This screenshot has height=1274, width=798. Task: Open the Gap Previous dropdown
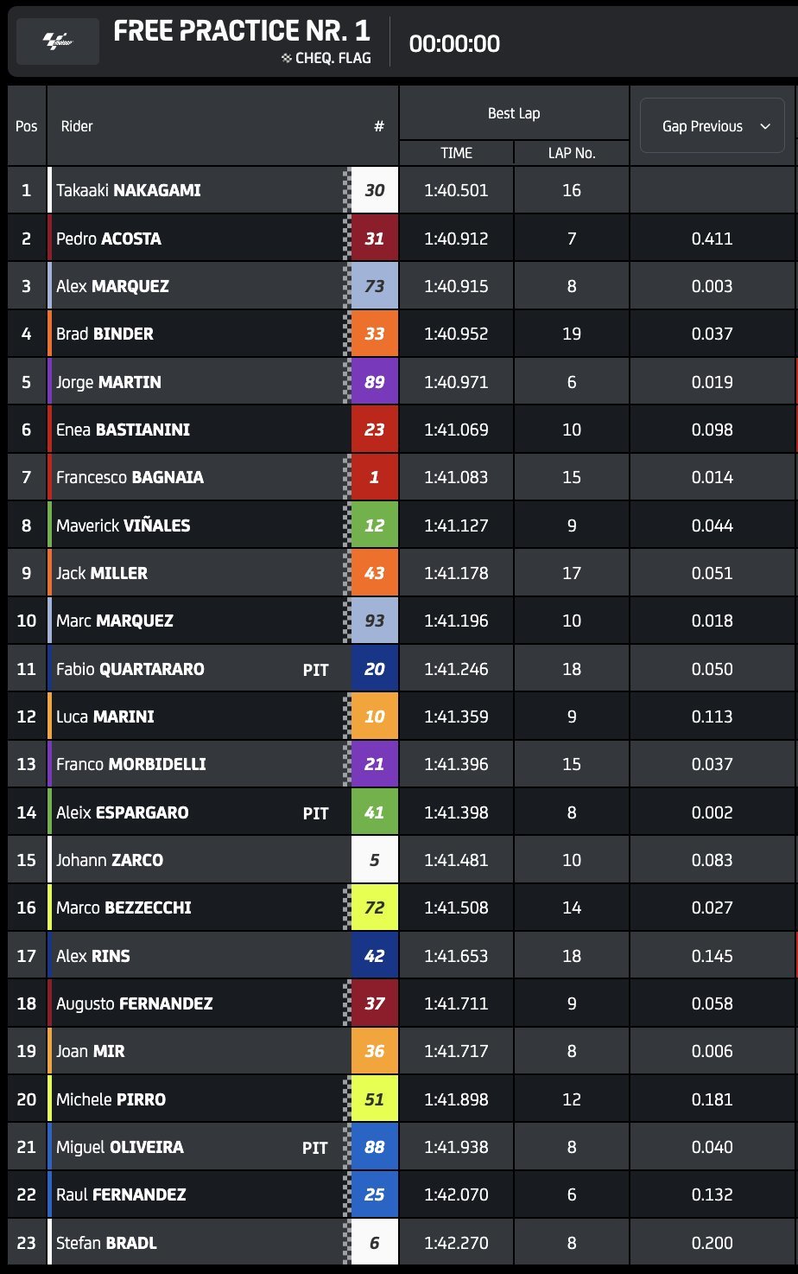712,126
